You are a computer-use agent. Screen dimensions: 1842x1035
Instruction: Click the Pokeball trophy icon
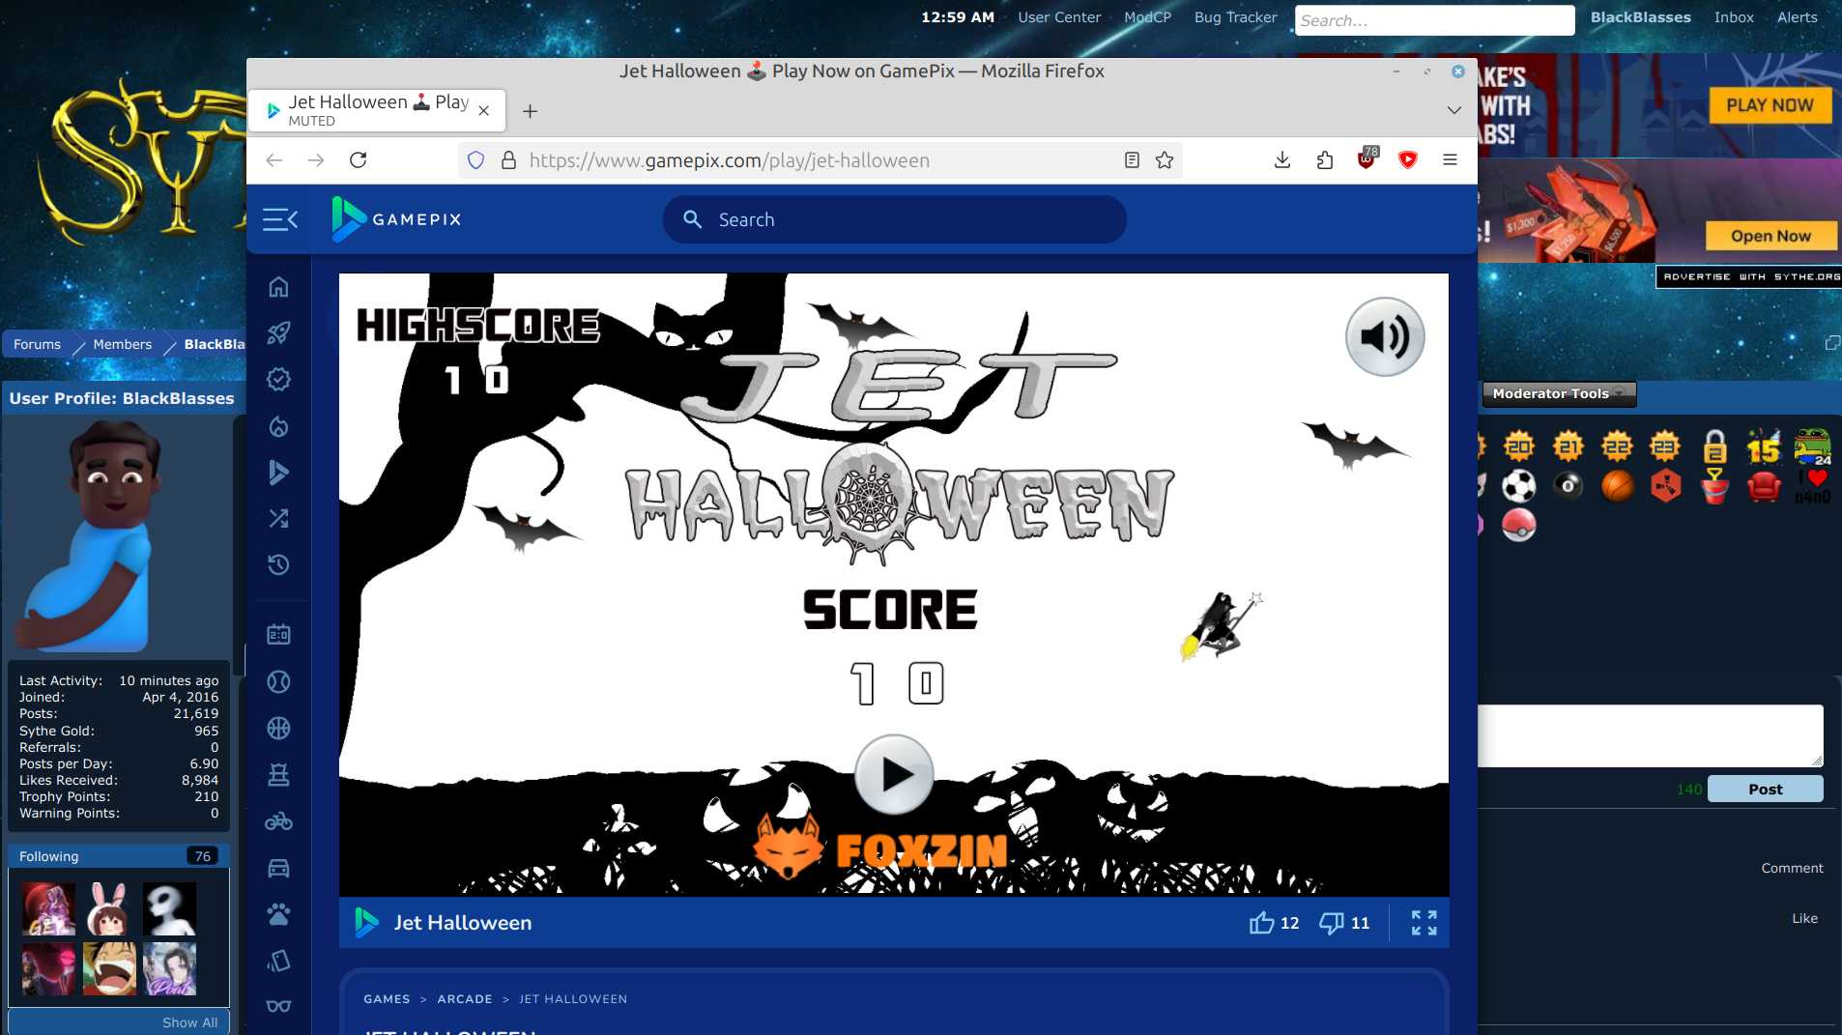coord(1518,525)
